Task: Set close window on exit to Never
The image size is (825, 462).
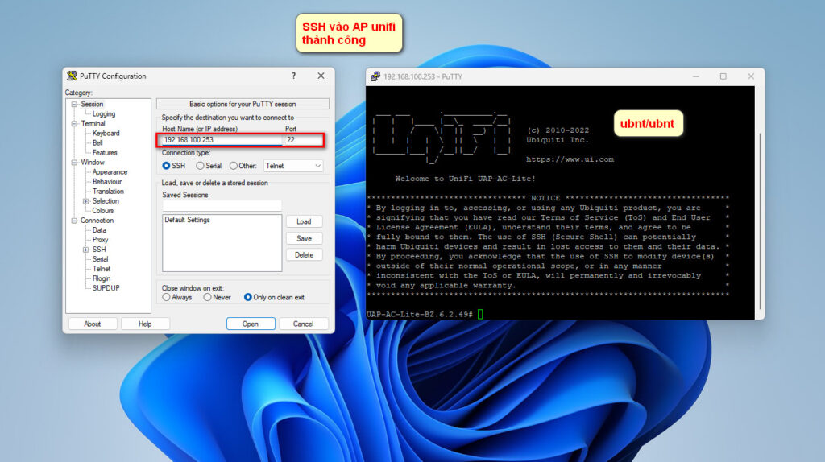Action: (208, 297)
